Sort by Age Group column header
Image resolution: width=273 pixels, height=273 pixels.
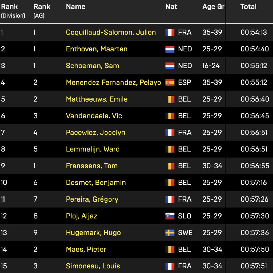[x=214, y=7]
